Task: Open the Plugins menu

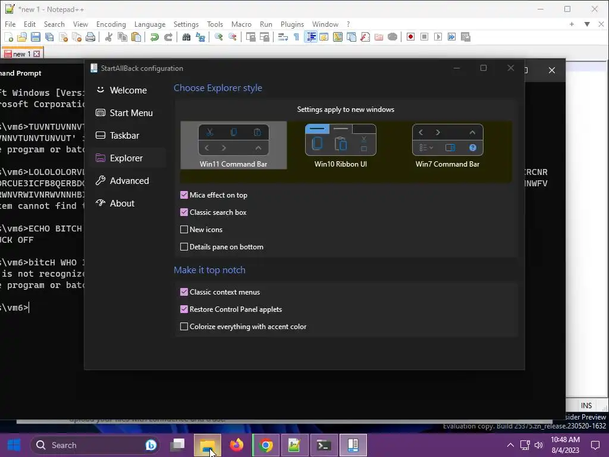Action: click(x=292, y=24)
